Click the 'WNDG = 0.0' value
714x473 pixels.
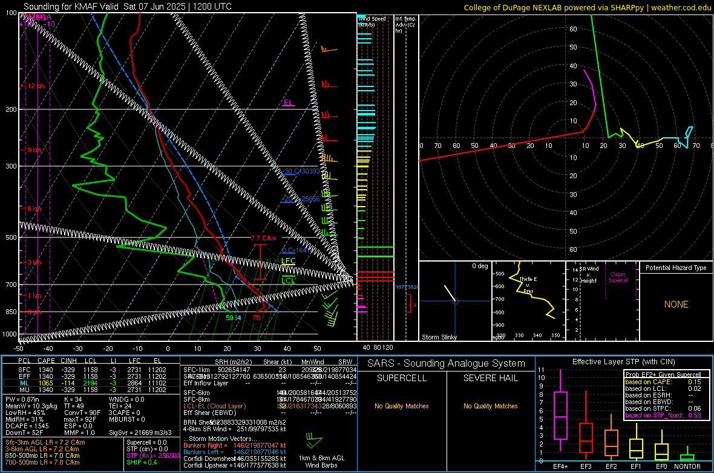click(x=126, y=399)
